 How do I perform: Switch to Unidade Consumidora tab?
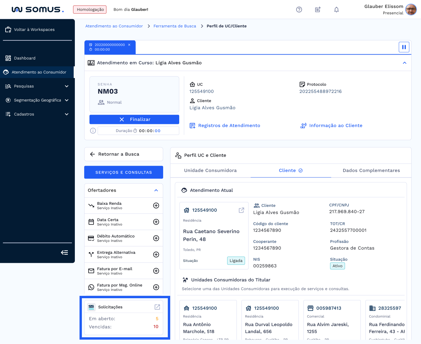210,170
